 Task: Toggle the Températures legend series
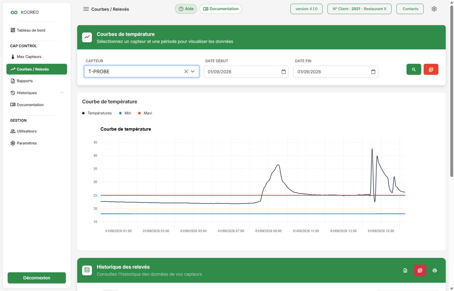pyautogui.click(x=97, y=113)
